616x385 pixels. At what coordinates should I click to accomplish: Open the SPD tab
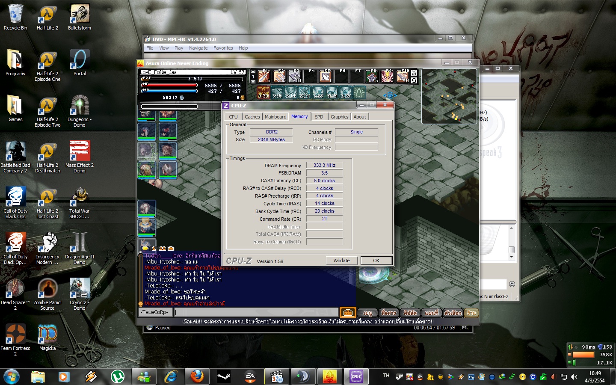pos(319,117)
